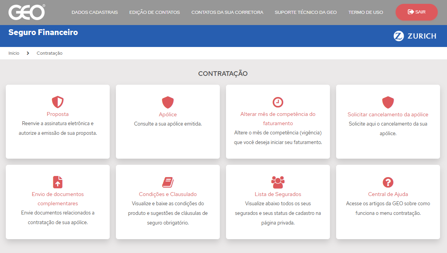Go back to Início breadcrumb

pyautogui.click(x=14, y=53)
